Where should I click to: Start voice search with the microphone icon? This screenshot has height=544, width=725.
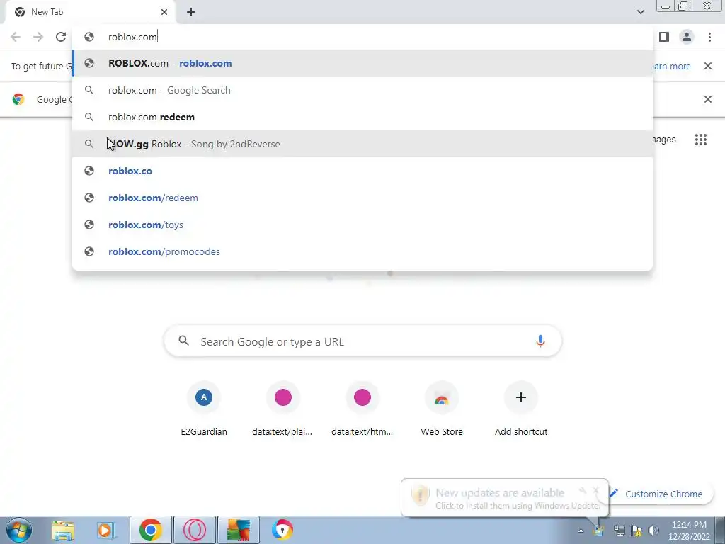[540, 341]
